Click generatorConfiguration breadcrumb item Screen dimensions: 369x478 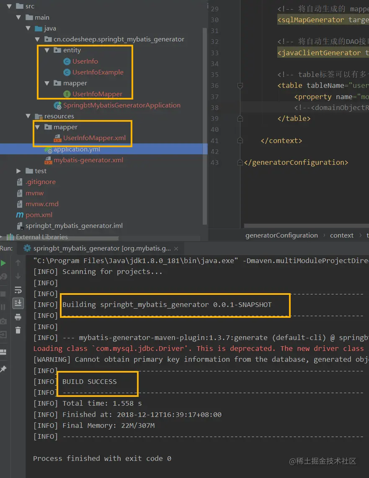tap(281, 235)
